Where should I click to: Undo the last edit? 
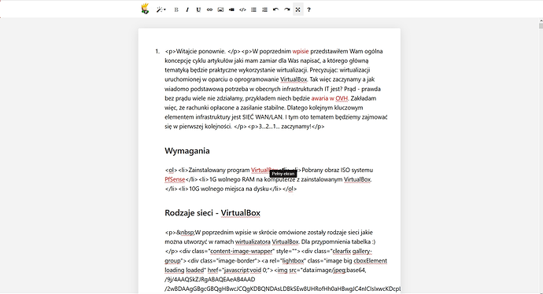click(x=276, y=9)
